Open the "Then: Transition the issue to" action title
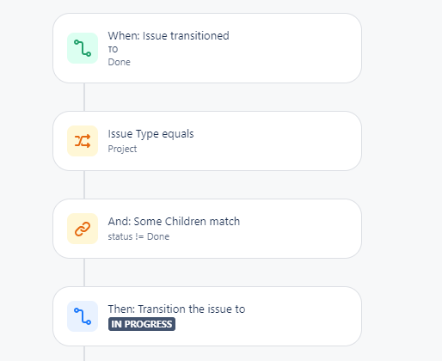Viewport: 442px width, 361px height. tap(176, 309)
